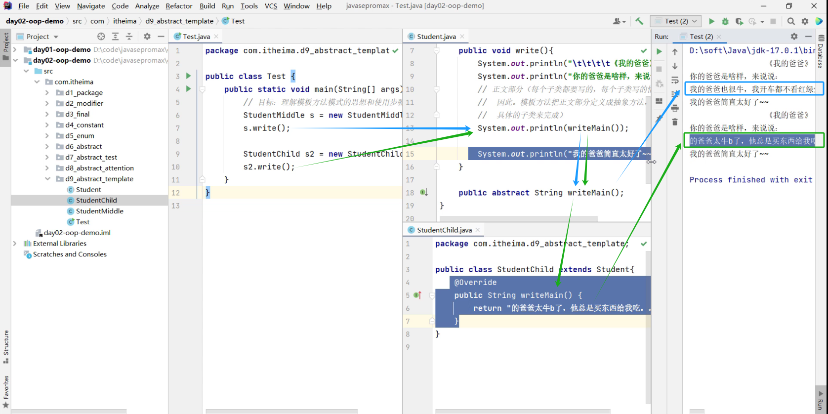
Task: Expand the day01-oop-demo module
Action: tap(15, 49)
